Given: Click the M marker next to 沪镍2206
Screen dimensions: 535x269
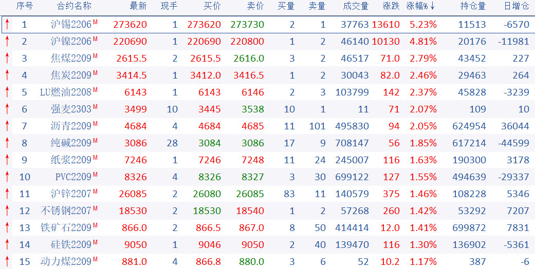Looking at the screenshot, I should [95, 39].
